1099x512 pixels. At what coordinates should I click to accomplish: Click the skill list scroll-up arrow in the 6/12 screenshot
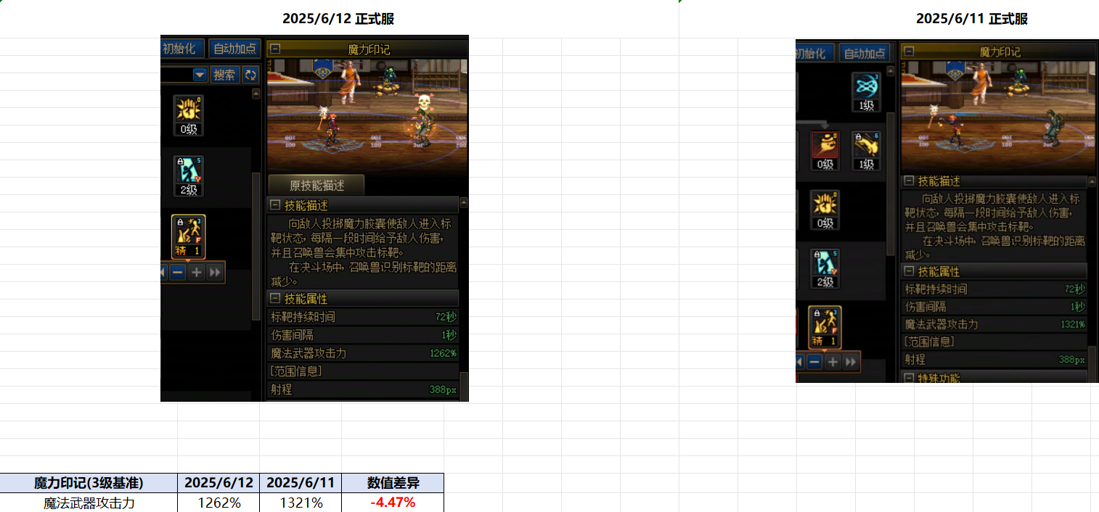click(x=256, y=94)
